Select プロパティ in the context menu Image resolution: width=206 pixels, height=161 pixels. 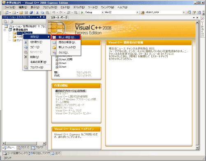tap(37, 67)
